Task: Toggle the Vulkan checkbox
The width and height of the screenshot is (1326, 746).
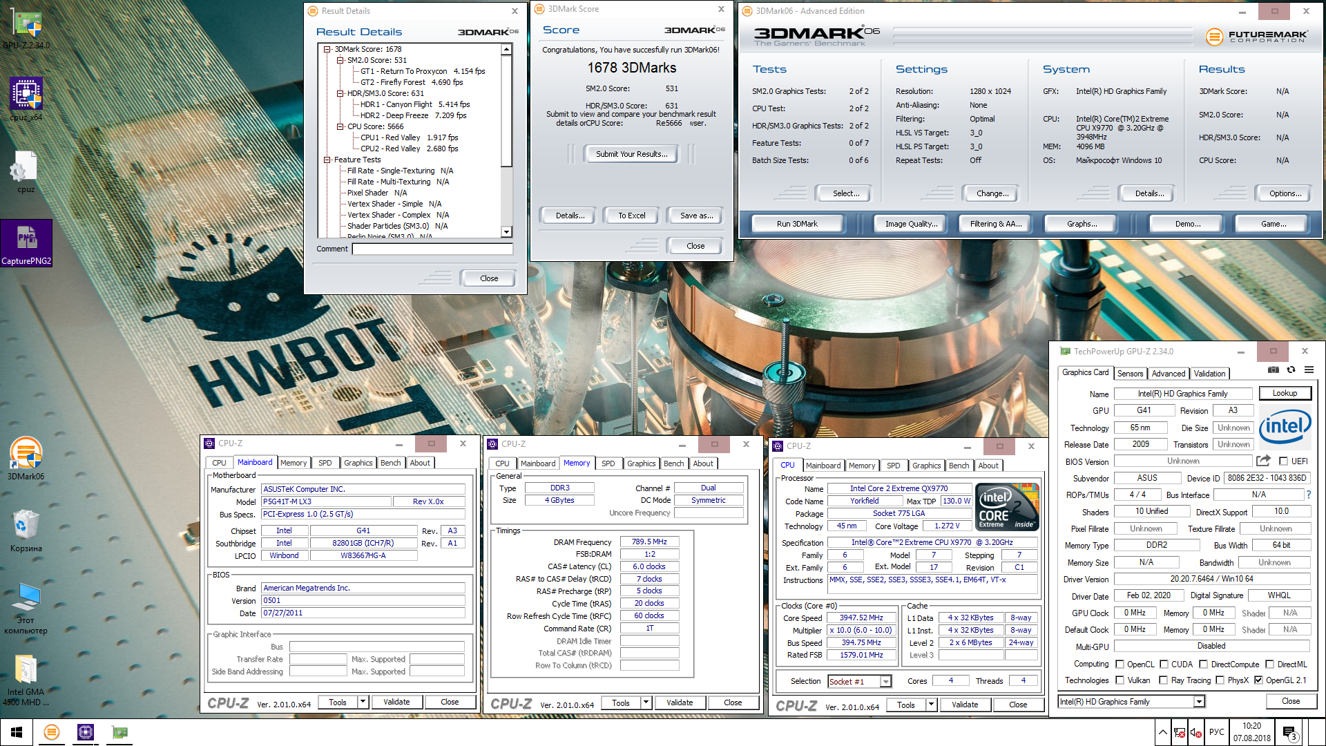Action: (x=1120, y=680)
